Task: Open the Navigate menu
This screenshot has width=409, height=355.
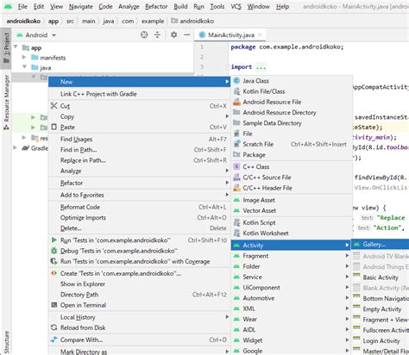Action: tap(81, 6)
